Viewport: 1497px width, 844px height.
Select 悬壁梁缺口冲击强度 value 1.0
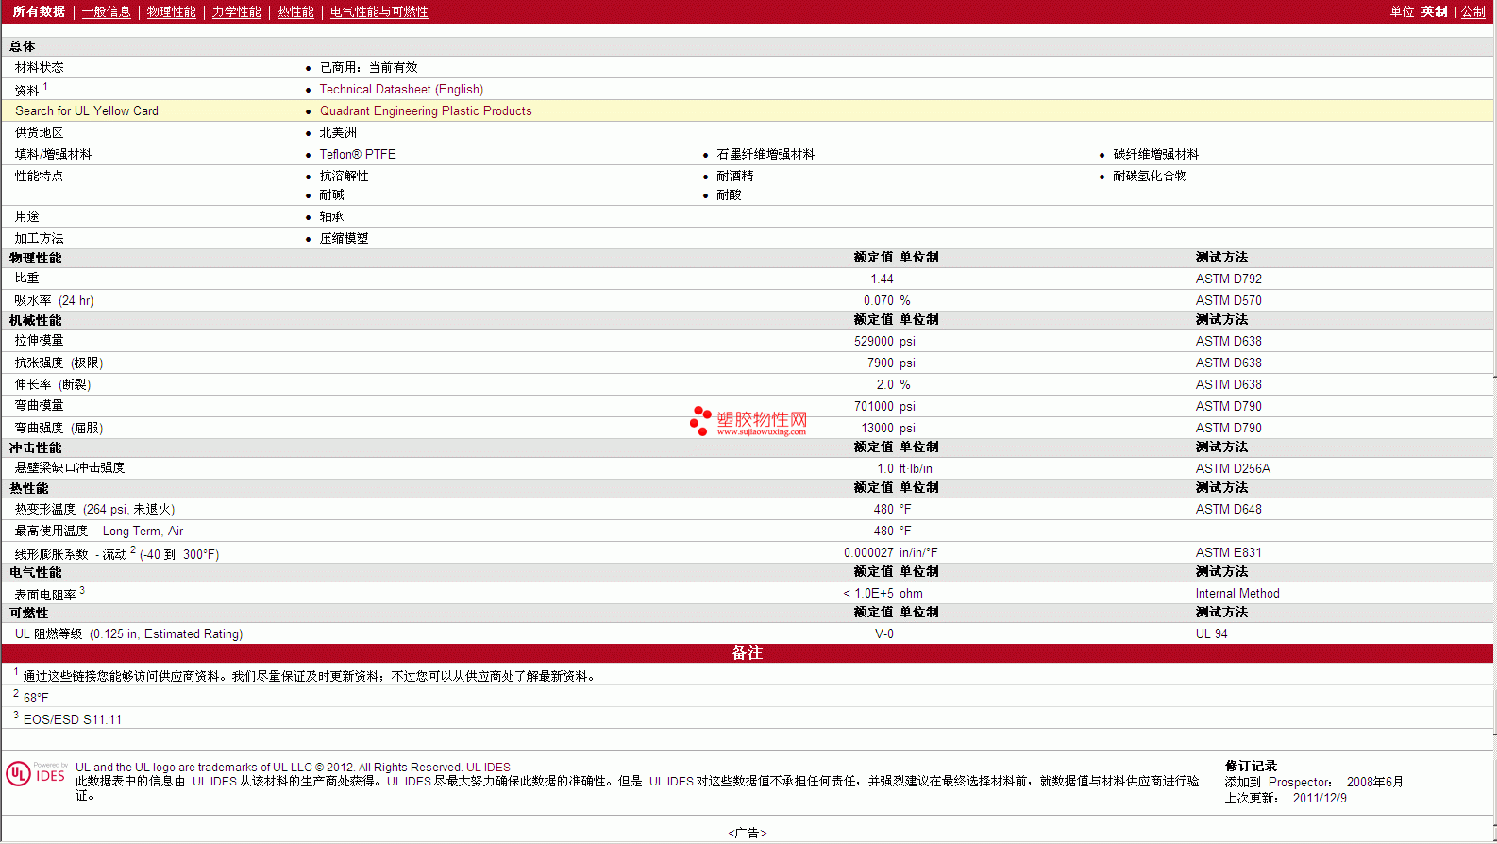tap(885, 469)
